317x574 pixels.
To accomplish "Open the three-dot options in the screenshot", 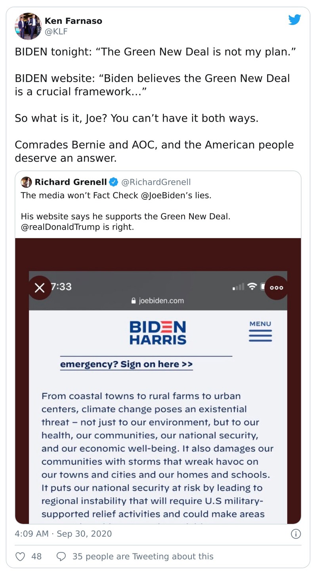I will click(x=276, y=287).
